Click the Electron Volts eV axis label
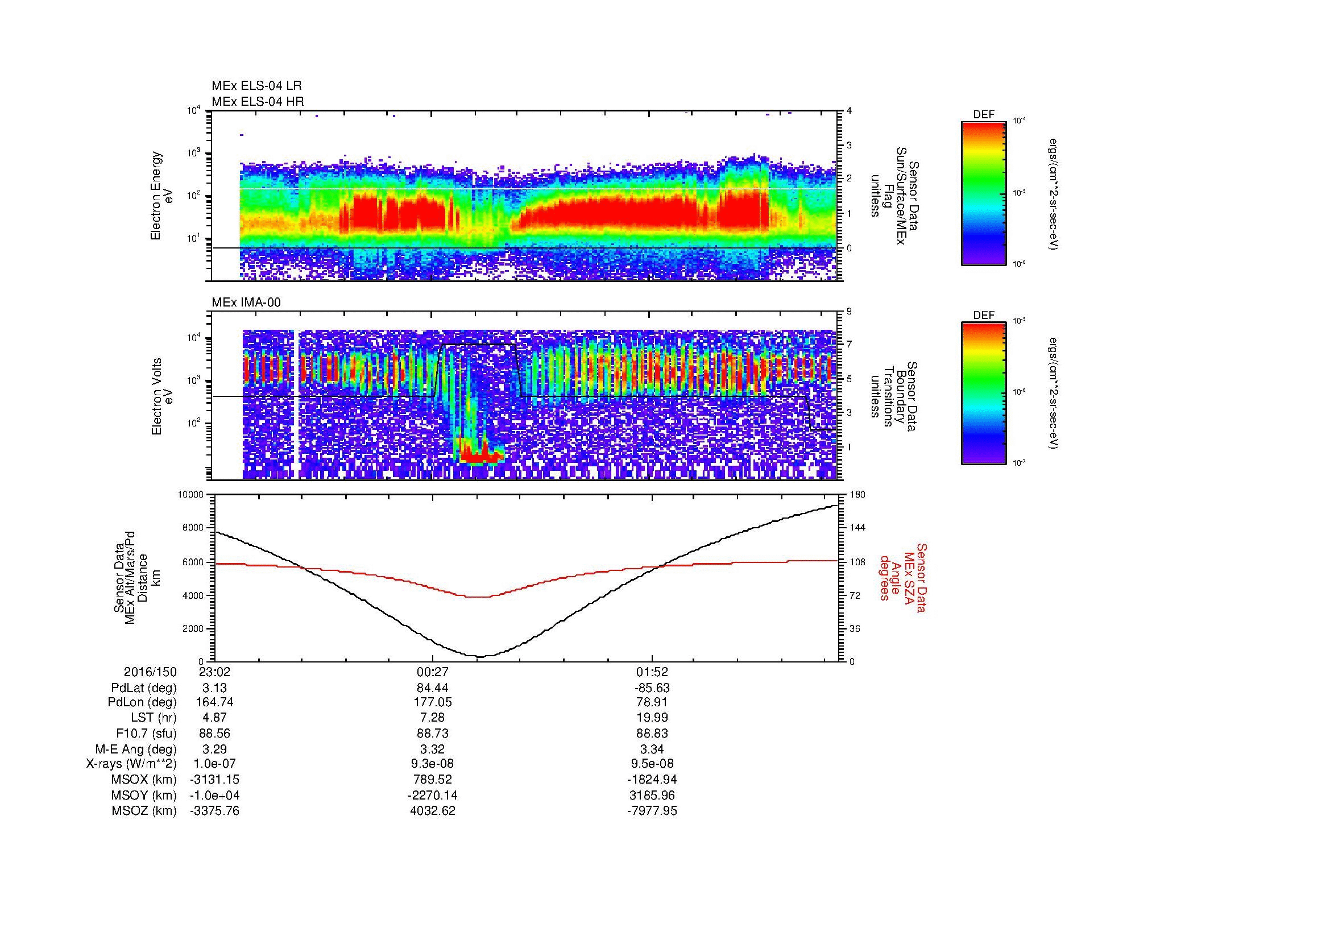The height and width of the screenshot is (940, 1330). 162,397
